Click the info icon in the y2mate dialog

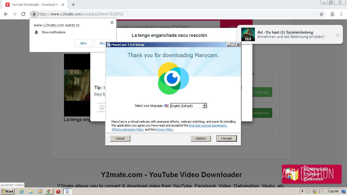coord(102,108)
